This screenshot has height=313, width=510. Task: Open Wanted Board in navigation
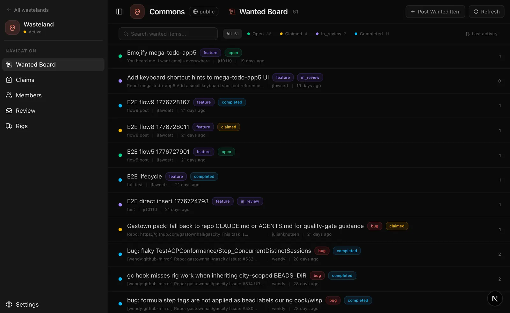click(53, 65)
